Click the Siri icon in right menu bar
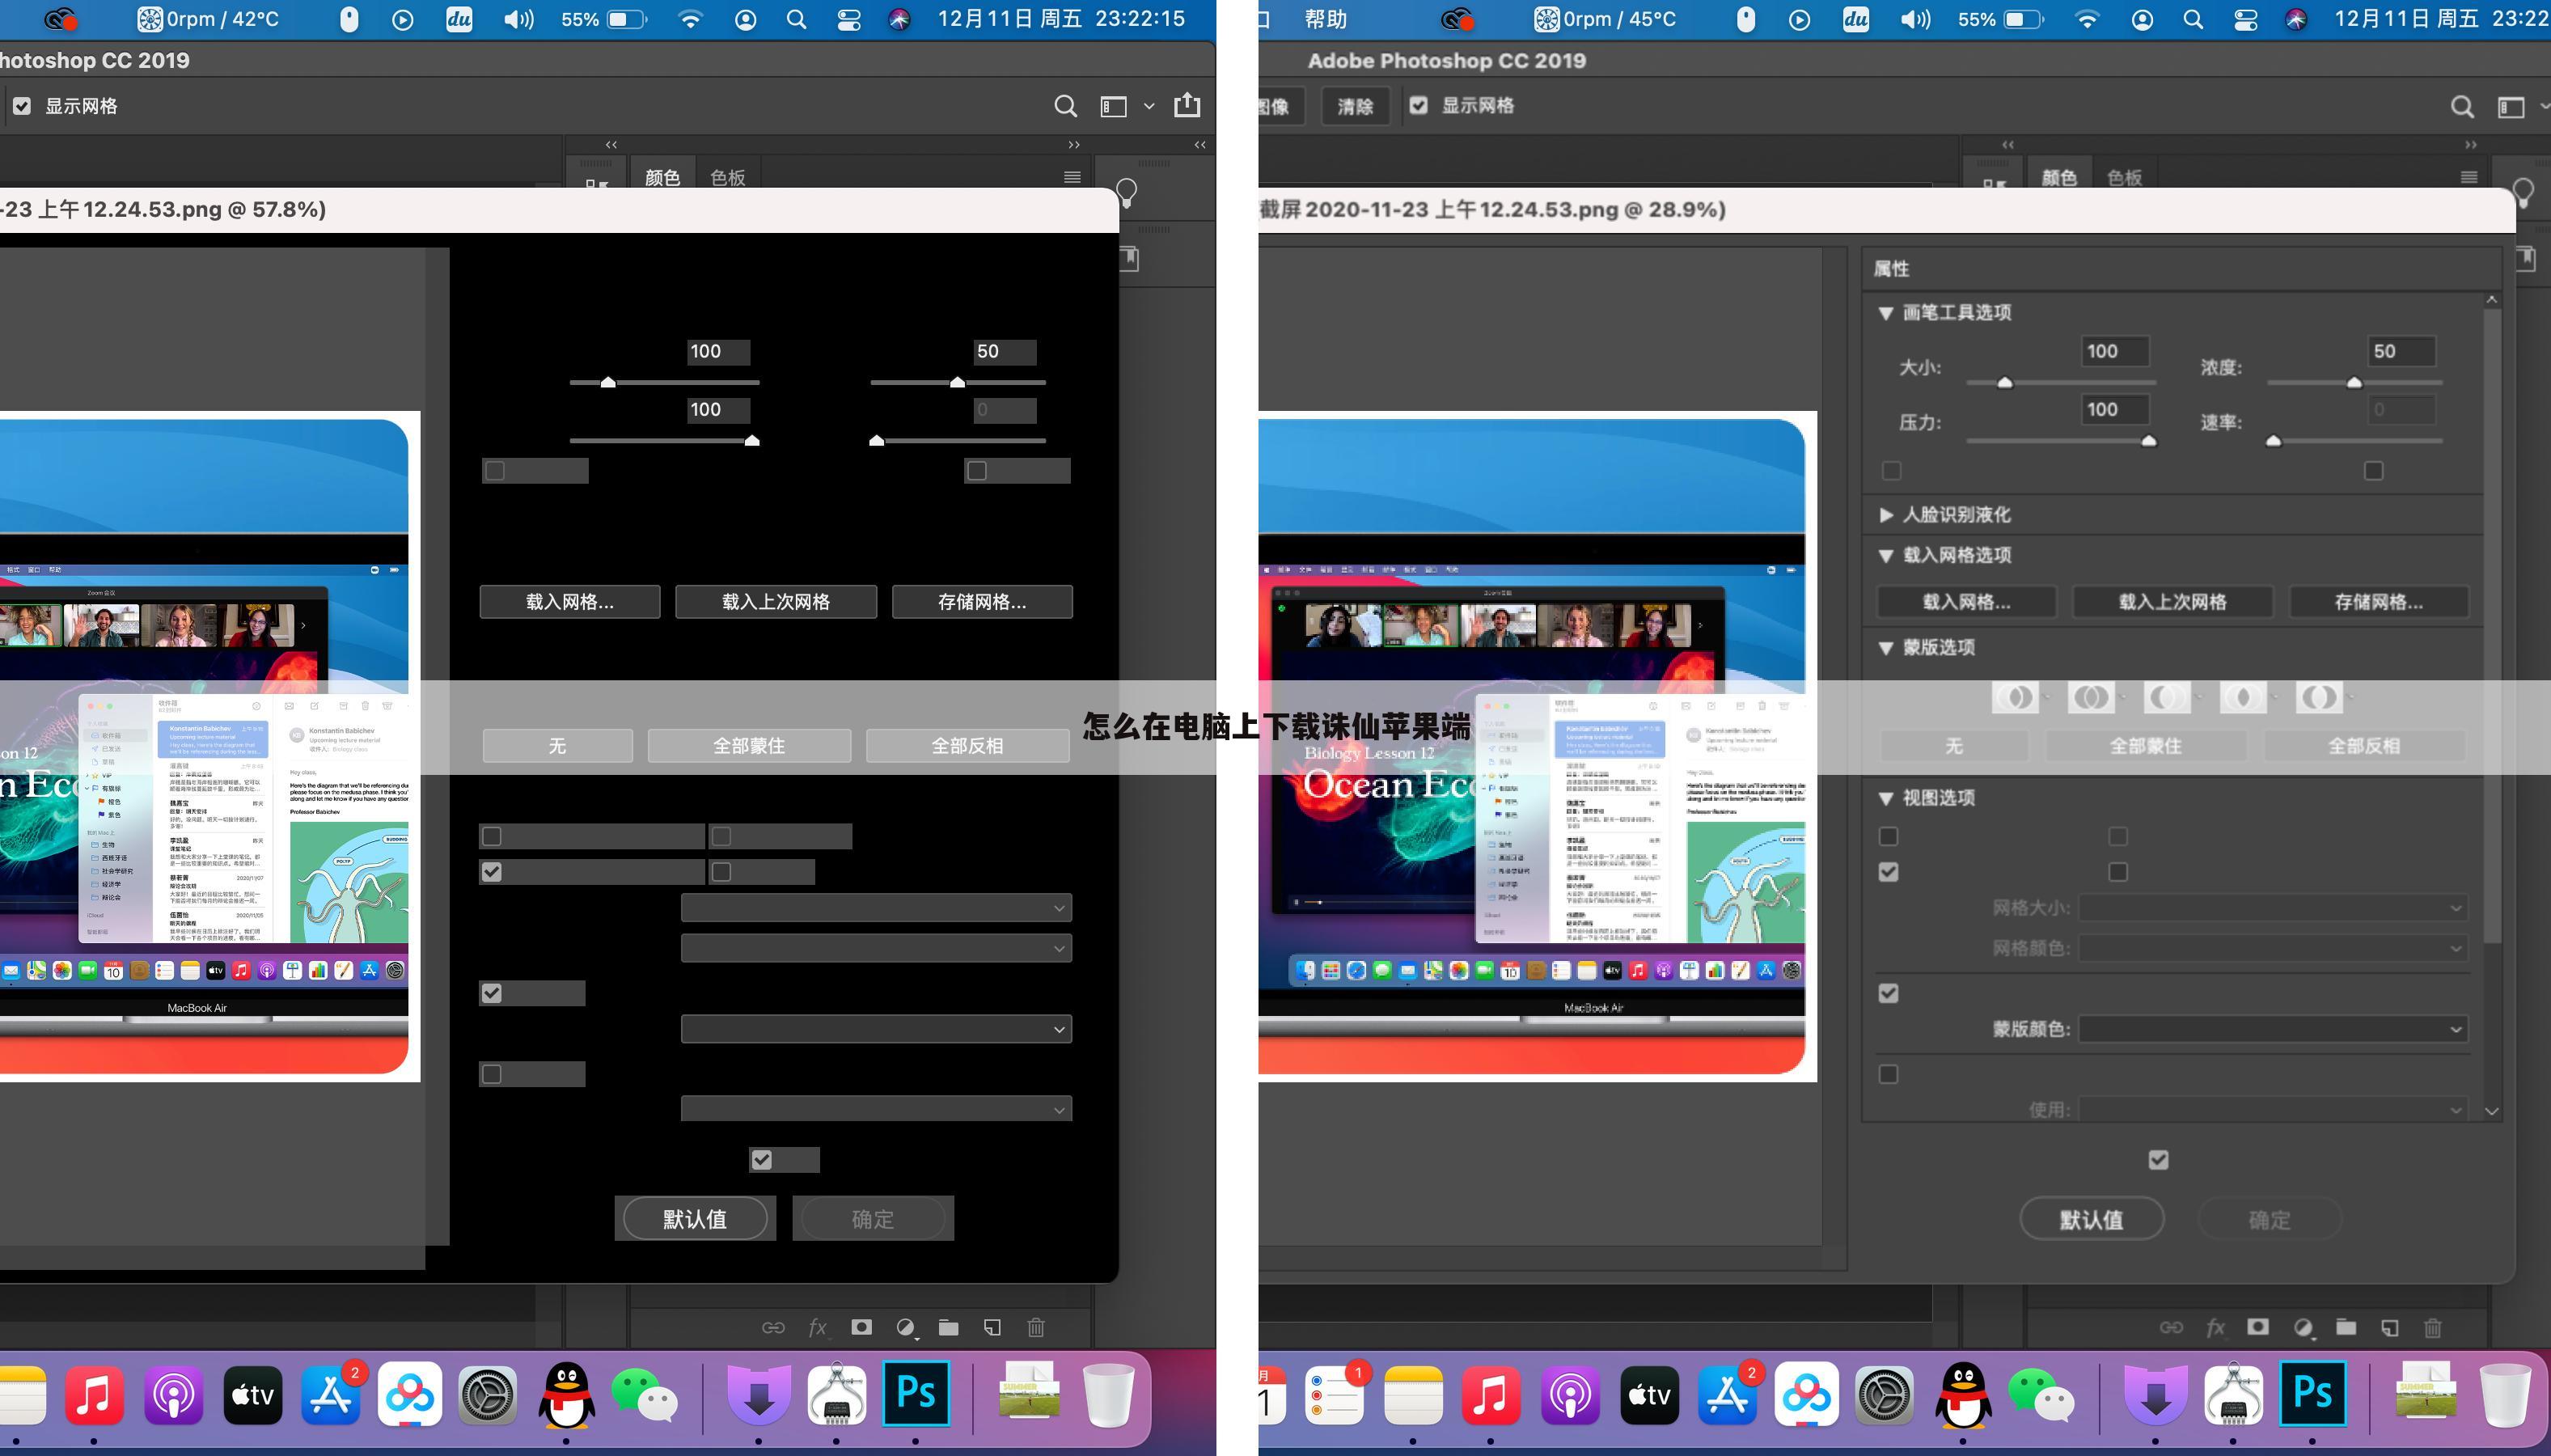This screenshot has height=1456, width=2551. (2296, 19)
